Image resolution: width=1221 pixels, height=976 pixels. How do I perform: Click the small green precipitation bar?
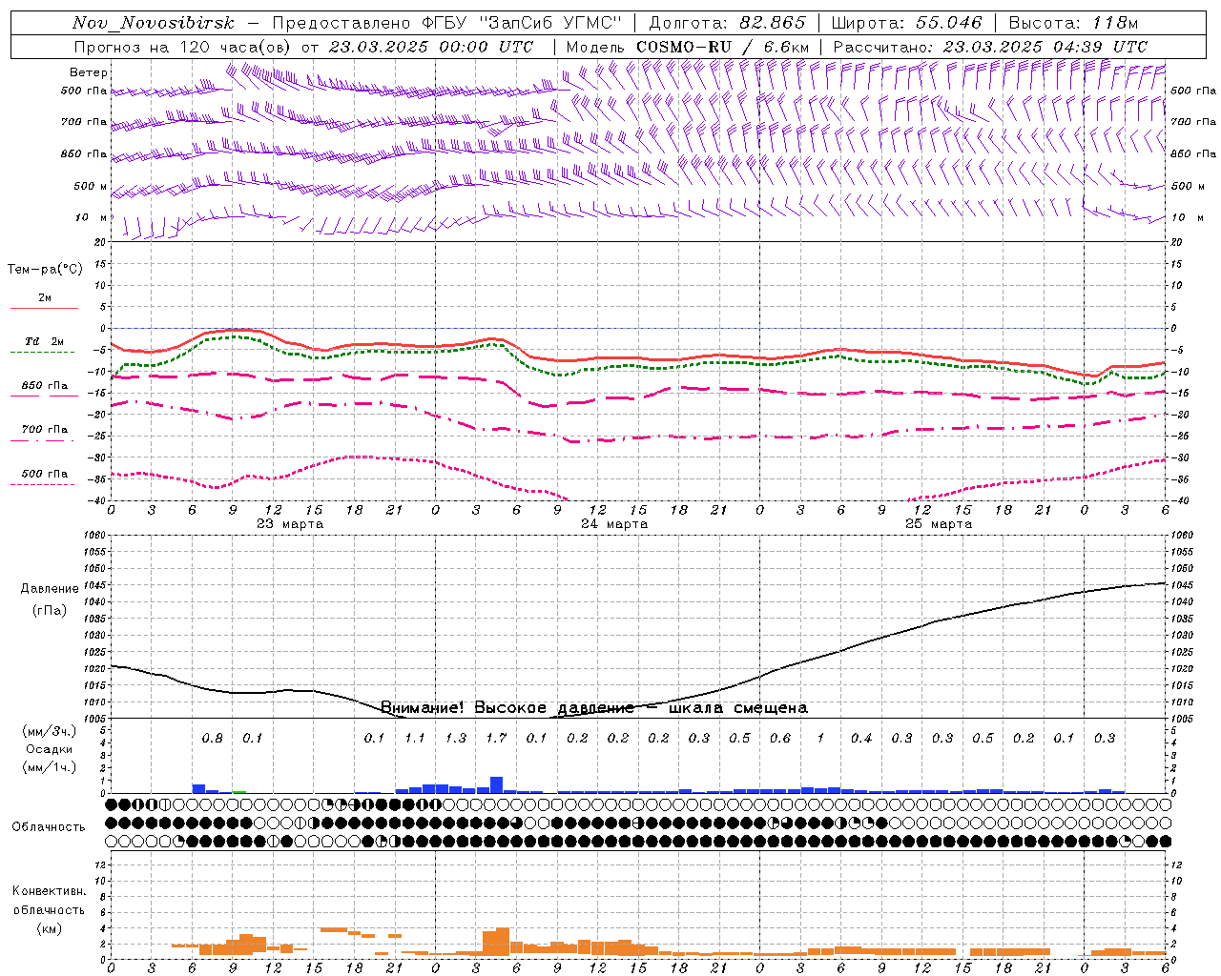pyautogui.click(x=239, y=791)
